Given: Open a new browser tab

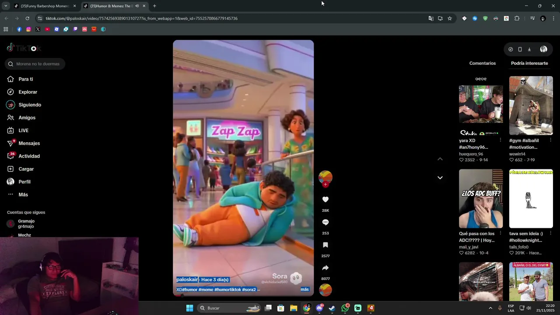Looking at the screenshot, I should 154,6.
